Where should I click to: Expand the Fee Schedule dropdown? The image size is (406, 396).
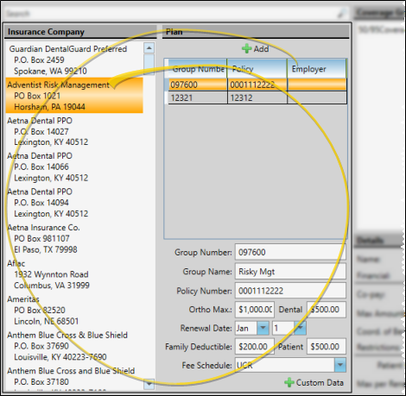340,365
